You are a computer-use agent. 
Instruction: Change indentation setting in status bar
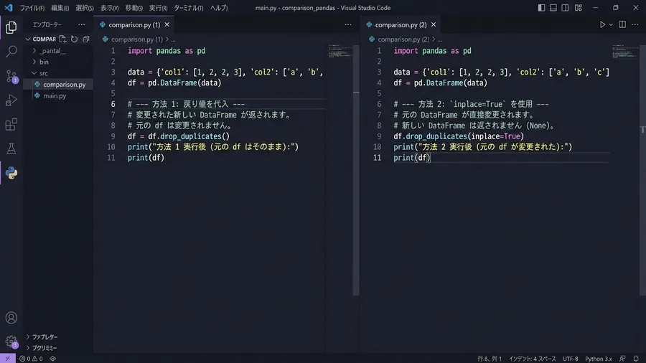point(532,359)
